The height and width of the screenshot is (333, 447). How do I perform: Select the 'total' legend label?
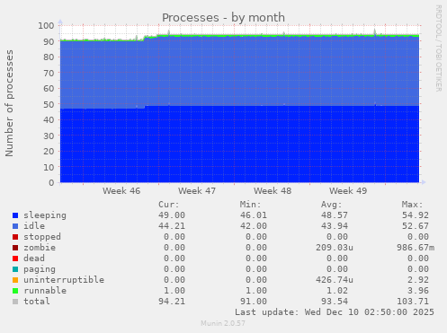[37, 302]
